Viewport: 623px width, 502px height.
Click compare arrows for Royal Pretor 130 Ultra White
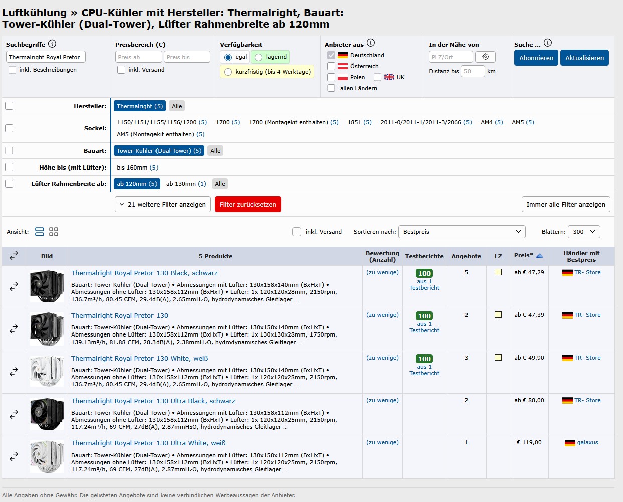click(x=14, y=457)
